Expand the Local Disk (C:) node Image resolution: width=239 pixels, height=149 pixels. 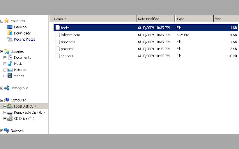5,107
